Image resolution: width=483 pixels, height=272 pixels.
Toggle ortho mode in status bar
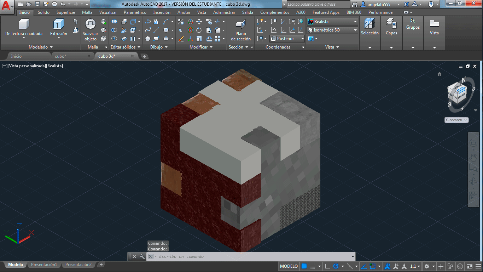[327, 266]
